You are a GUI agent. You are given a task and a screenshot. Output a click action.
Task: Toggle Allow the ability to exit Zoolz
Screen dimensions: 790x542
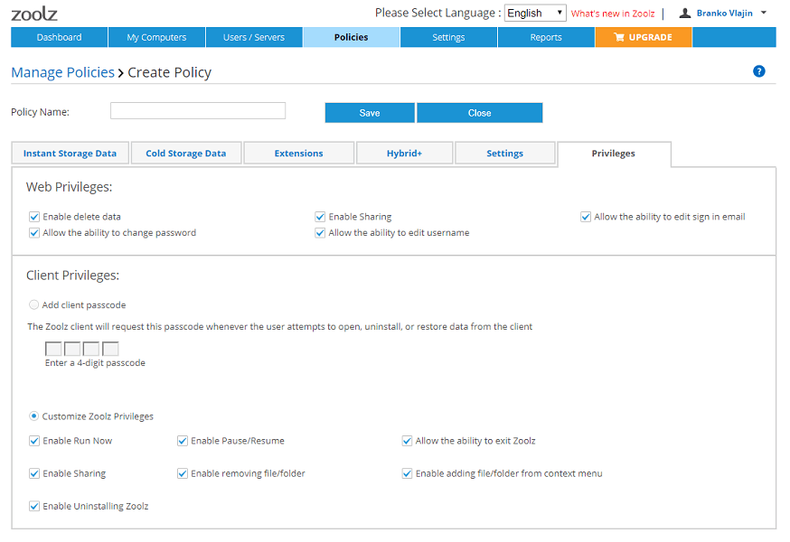[407, 441]
